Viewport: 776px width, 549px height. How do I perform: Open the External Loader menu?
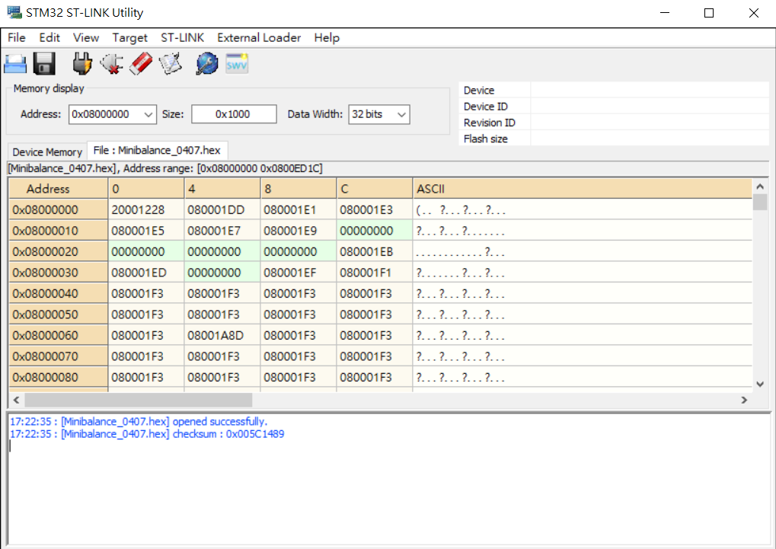tap(259, 37)
